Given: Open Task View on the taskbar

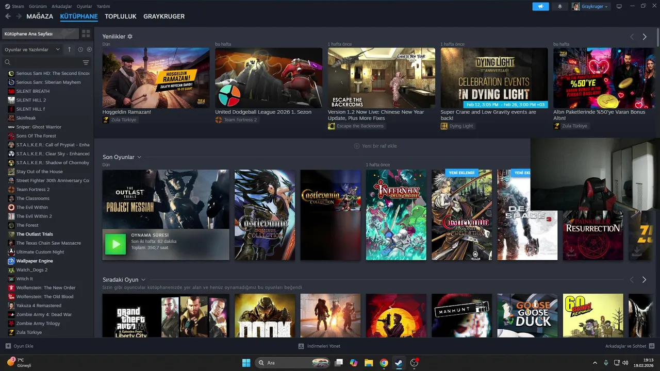Looking at the screenshot, I should point(339,363).
